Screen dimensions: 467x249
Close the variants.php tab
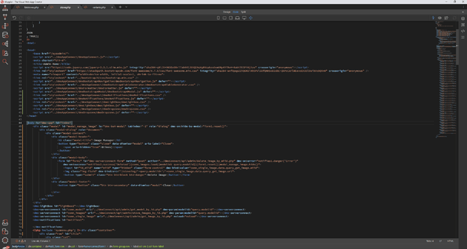tap(113, 7)
